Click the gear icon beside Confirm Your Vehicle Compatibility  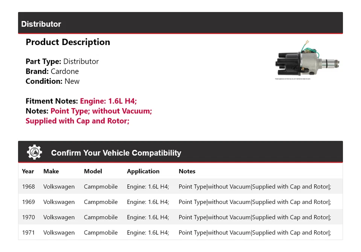pyautogui.click(x=34, y=152)
